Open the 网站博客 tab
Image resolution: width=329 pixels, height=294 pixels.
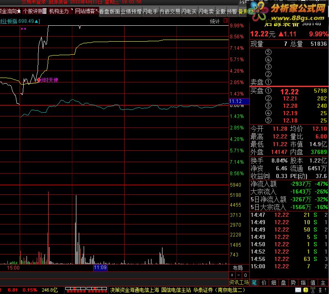(86, 11)
